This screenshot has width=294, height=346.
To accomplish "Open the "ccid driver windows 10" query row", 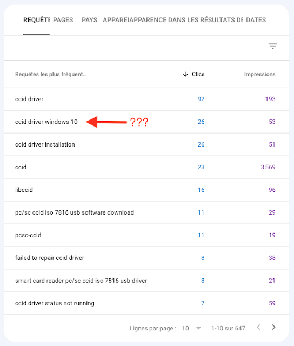I will tap(146, 122).
